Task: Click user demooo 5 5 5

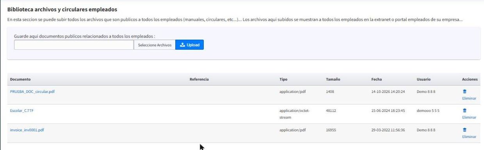Action: pos(428,111)
